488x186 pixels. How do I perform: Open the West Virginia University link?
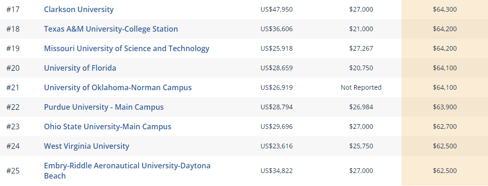(x=86, y=146)
